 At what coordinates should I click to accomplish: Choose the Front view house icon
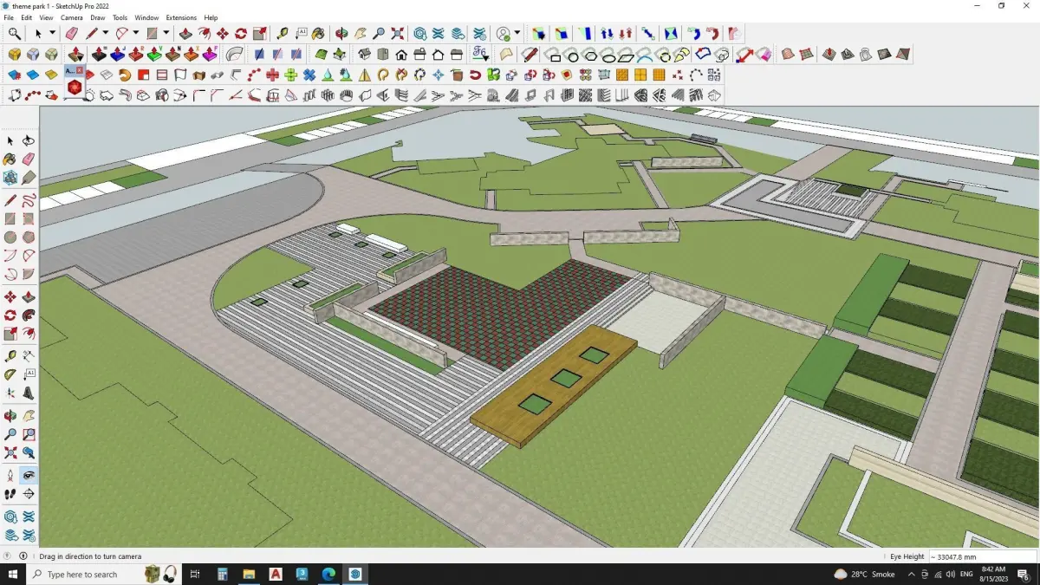tap(401, 54)
